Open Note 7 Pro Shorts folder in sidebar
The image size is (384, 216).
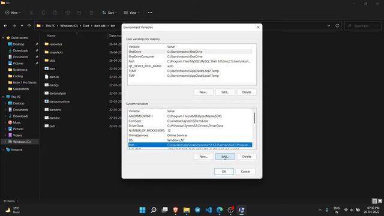[x=25, y=83]
